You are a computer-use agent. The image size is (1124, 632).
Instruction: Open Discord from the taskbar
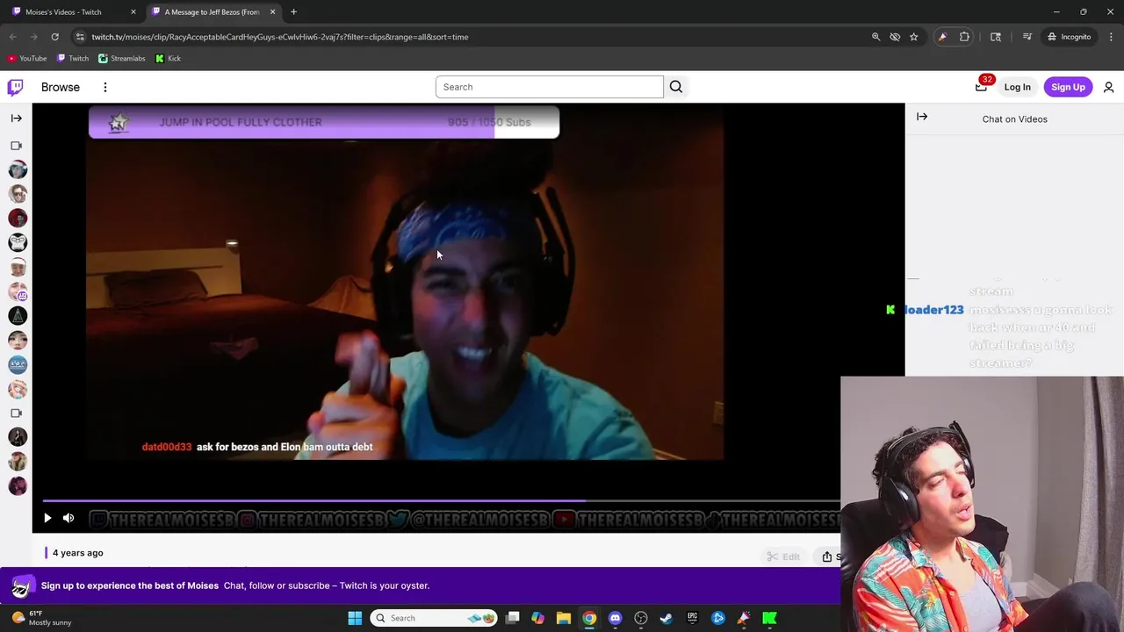(x=615, y=618)
